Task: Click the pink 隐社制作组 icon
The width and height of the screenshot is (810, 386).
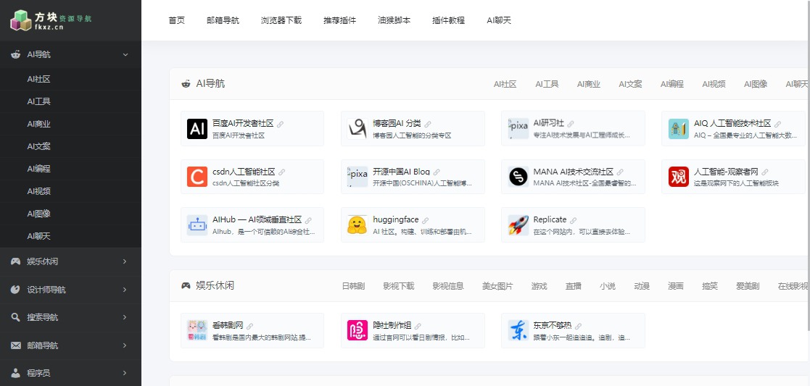Action: tap(357, 330)
